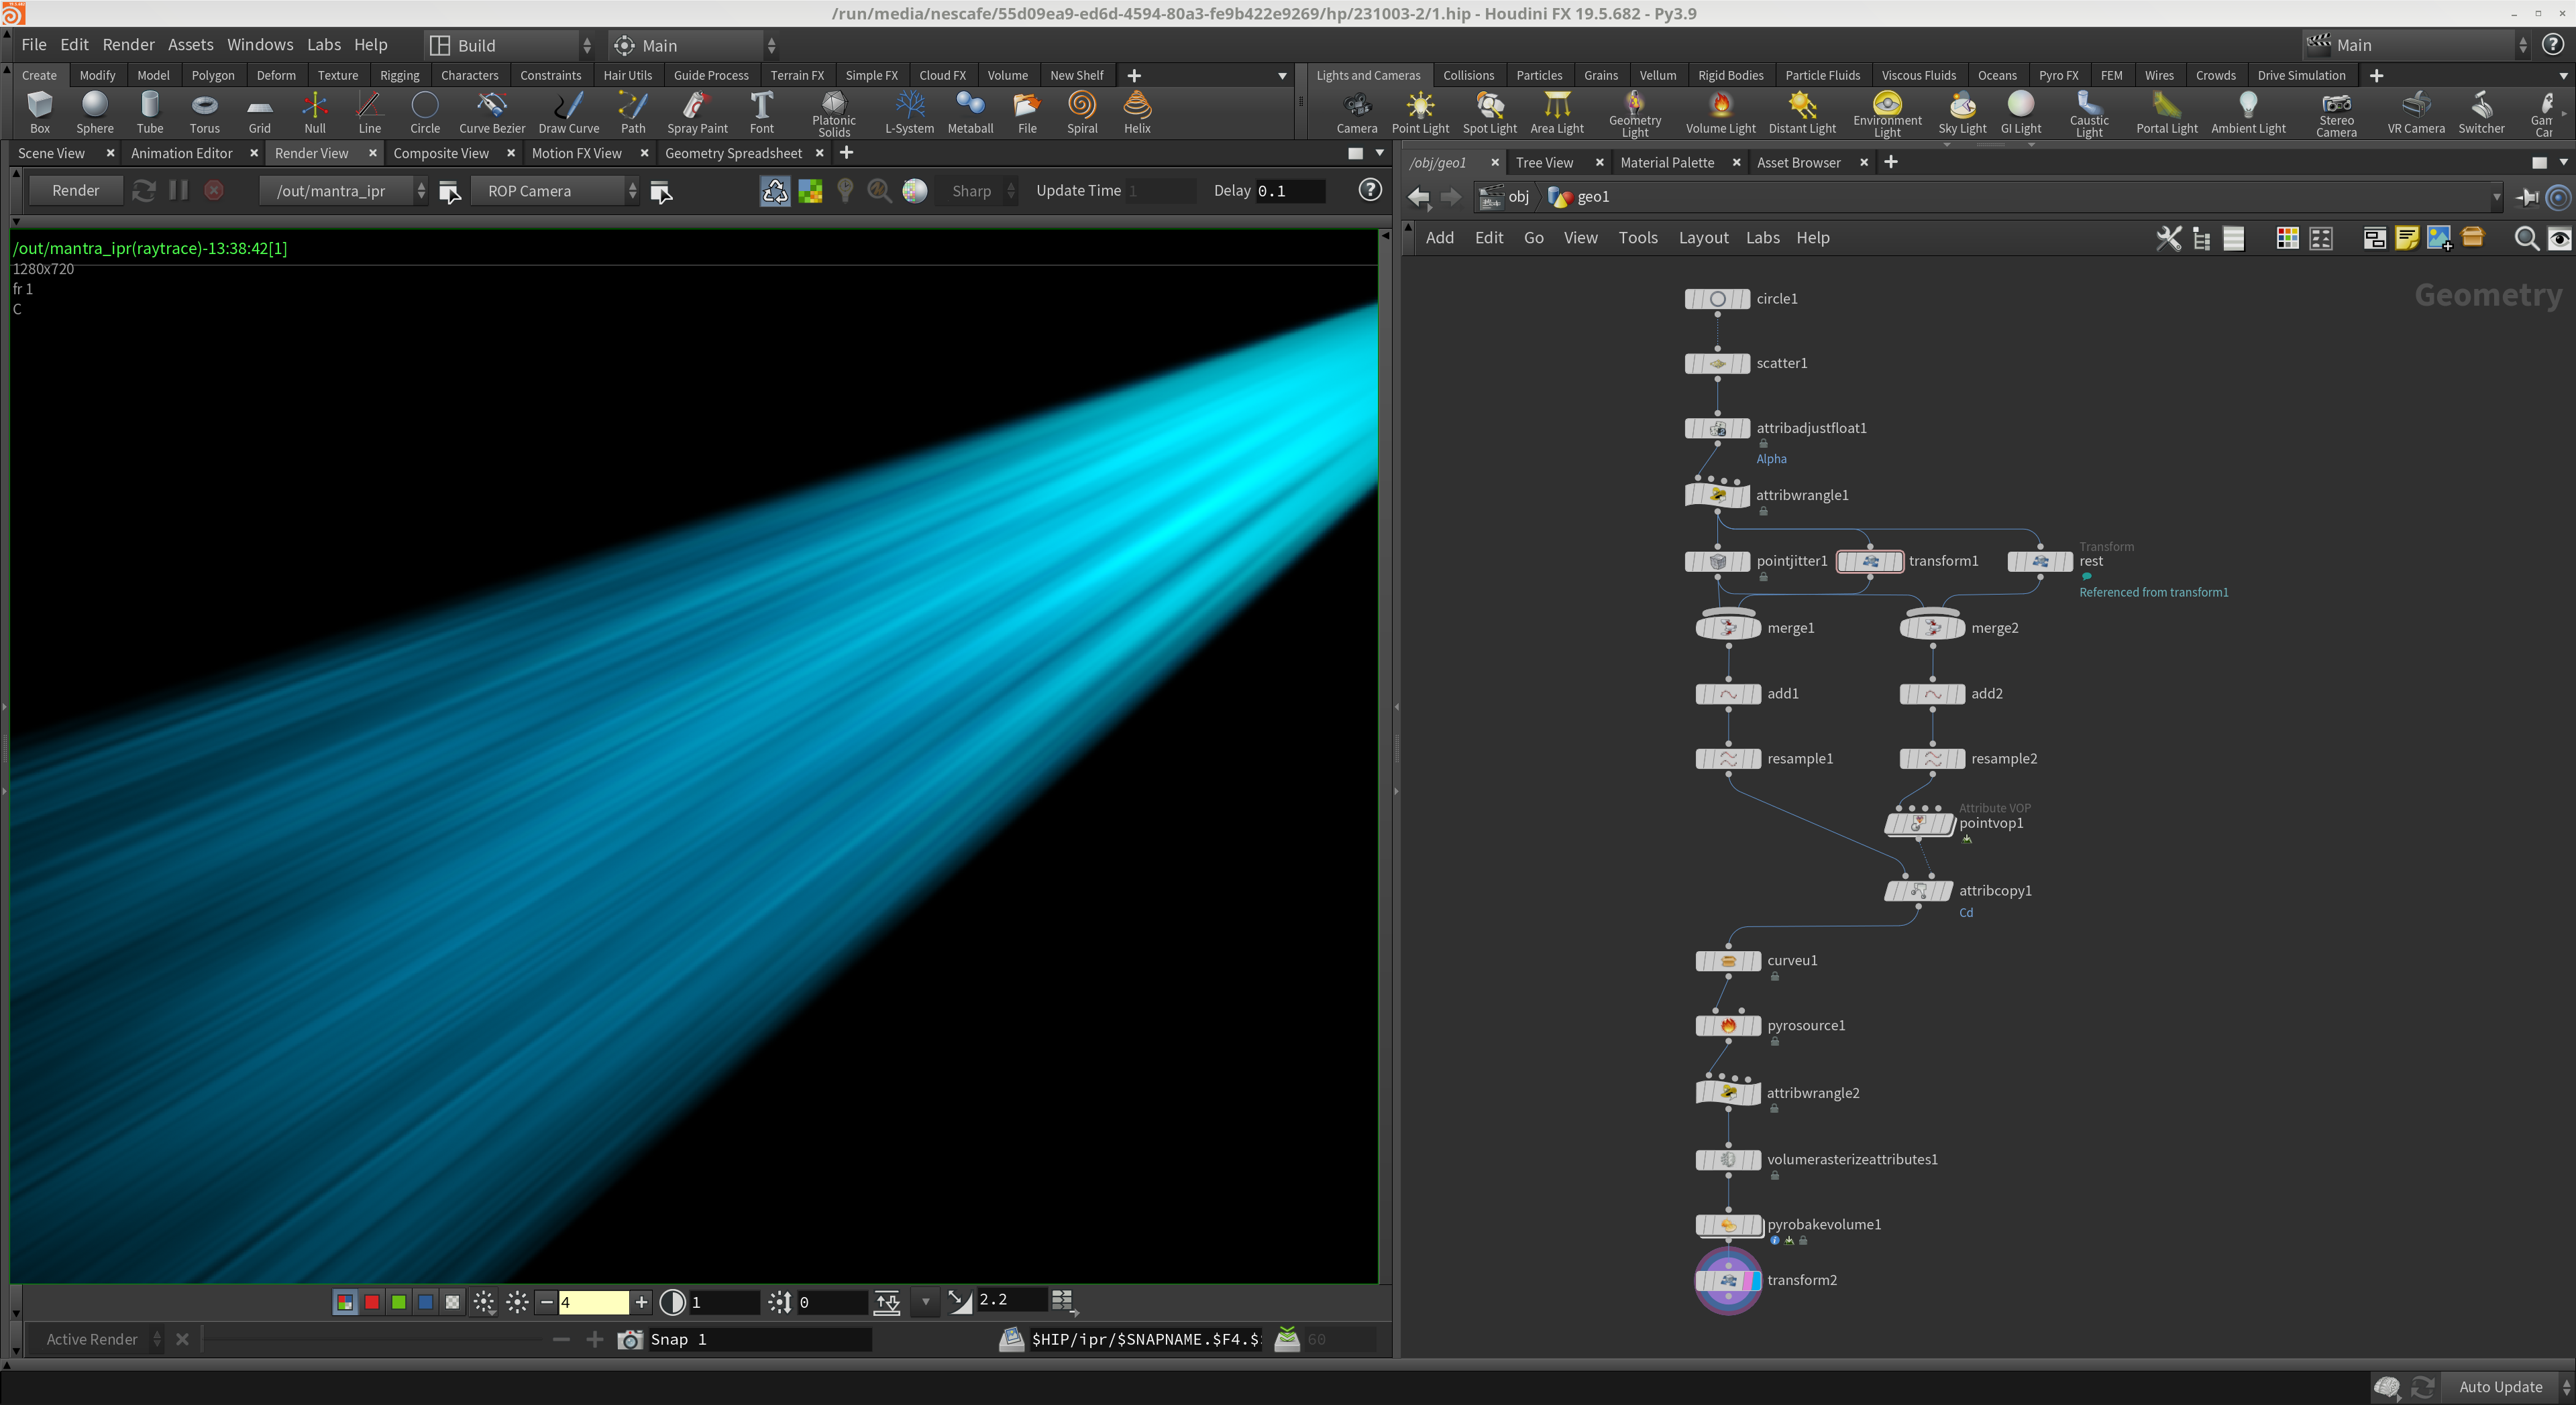Viewport: 2576px width, 1405px height.
Task: Toggle the alpha channel display button
Action: [x=453, y=1302]
